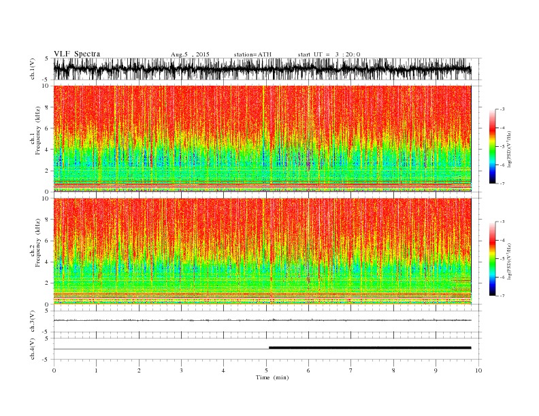Click the "VLF Spectra" plot title

coord(77,54)
